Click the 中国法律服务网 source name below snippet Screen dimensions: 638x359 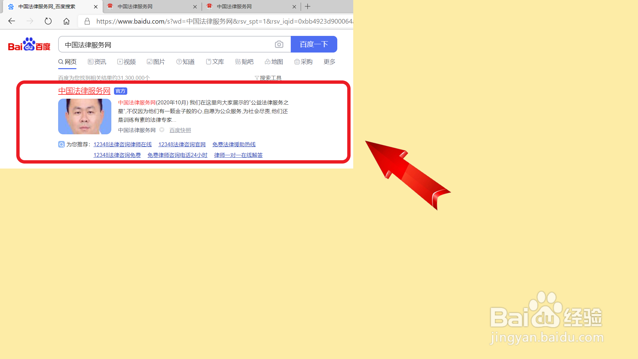[137, 130]
